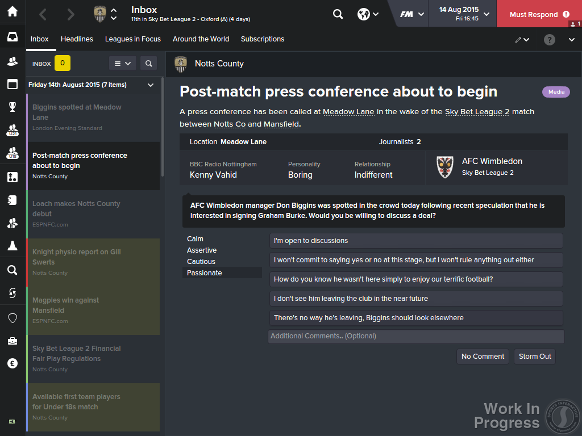Open the Competitions trophy icon
Screen dimensions: 582x436
(13, 107)
